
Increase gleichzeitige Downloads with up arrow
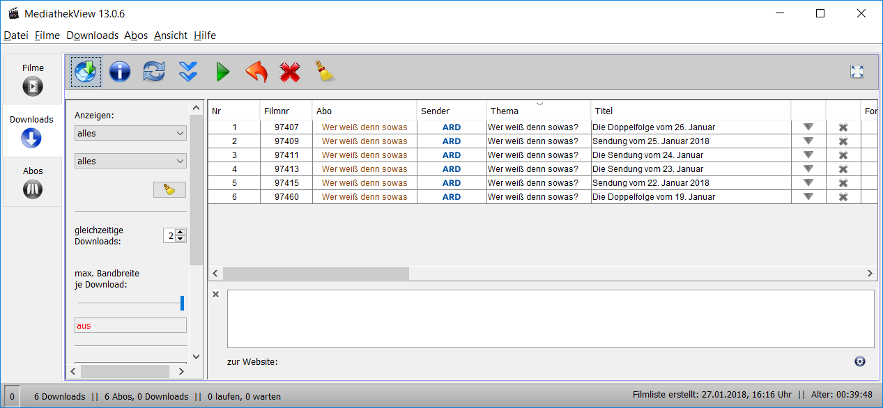[181, 232]
